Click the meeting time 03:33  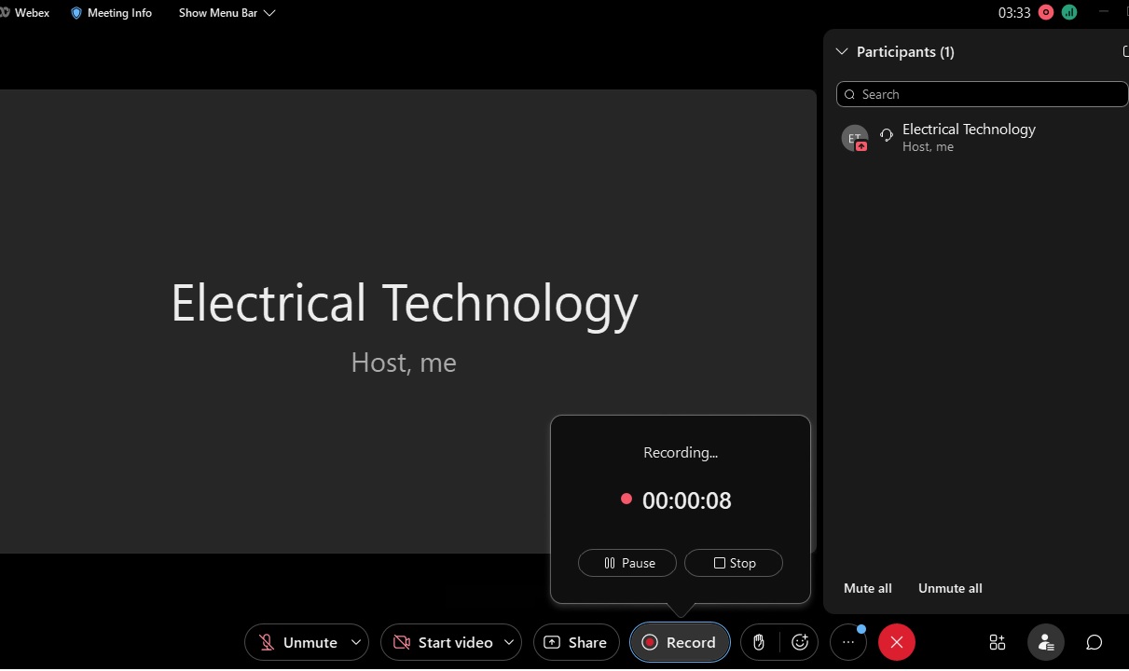[x=1014, y=13]
